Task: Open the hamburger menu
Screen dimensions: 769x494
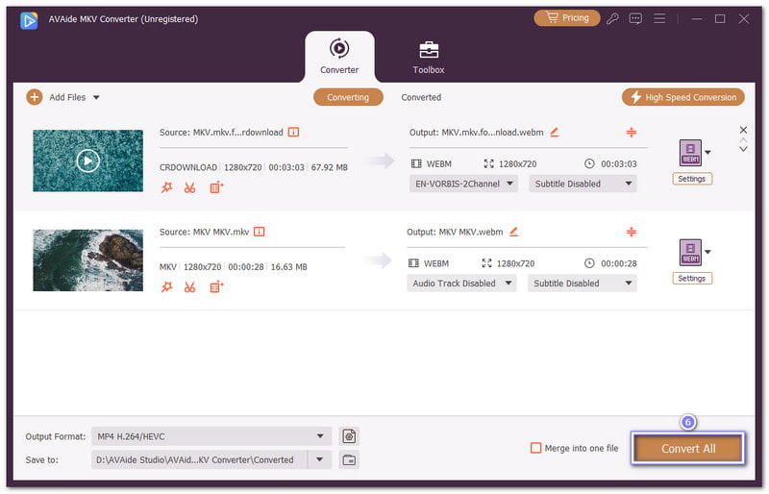Action: coord(659,18)
